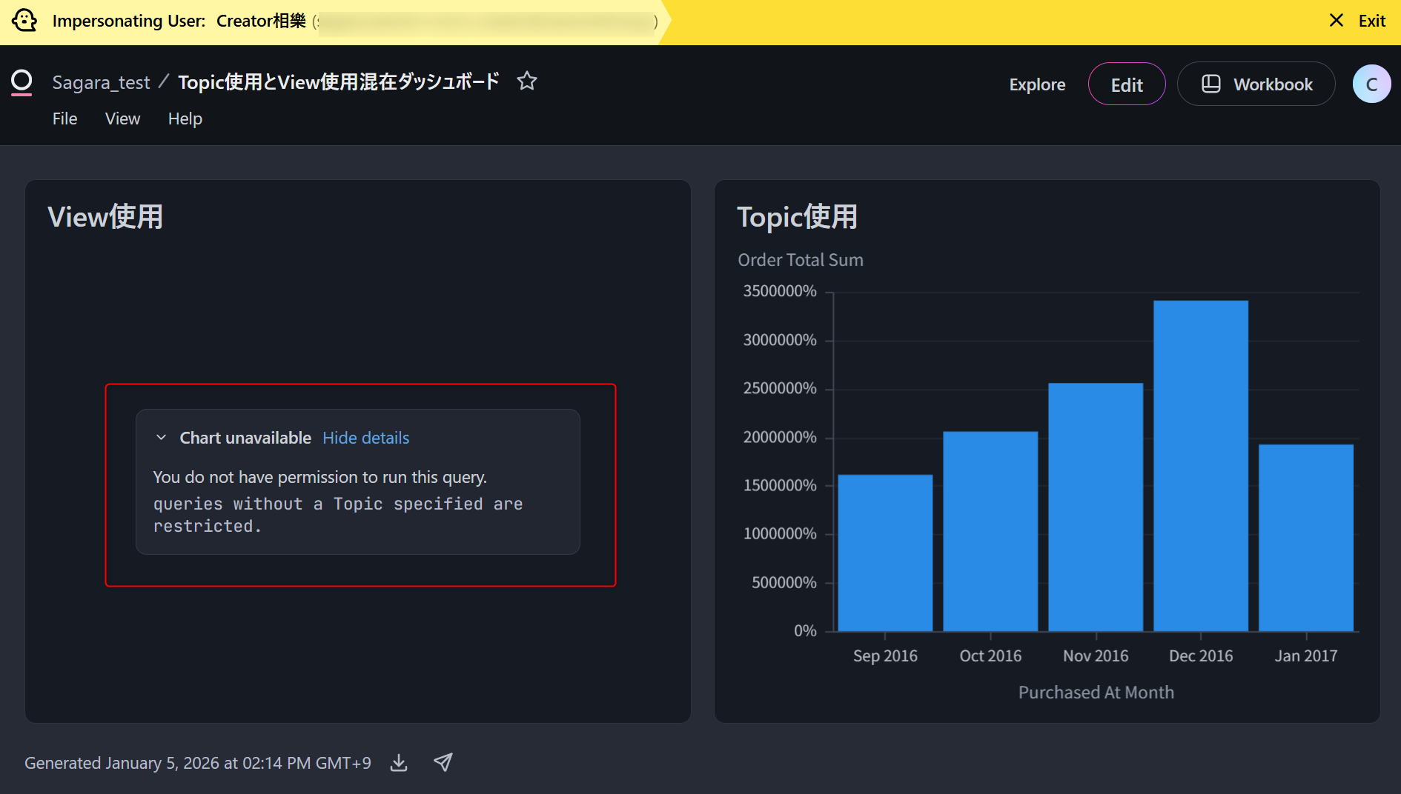Exit impersonation with the X icon
Viewport: 1401px width, 794px height.
coord(1337,21)
